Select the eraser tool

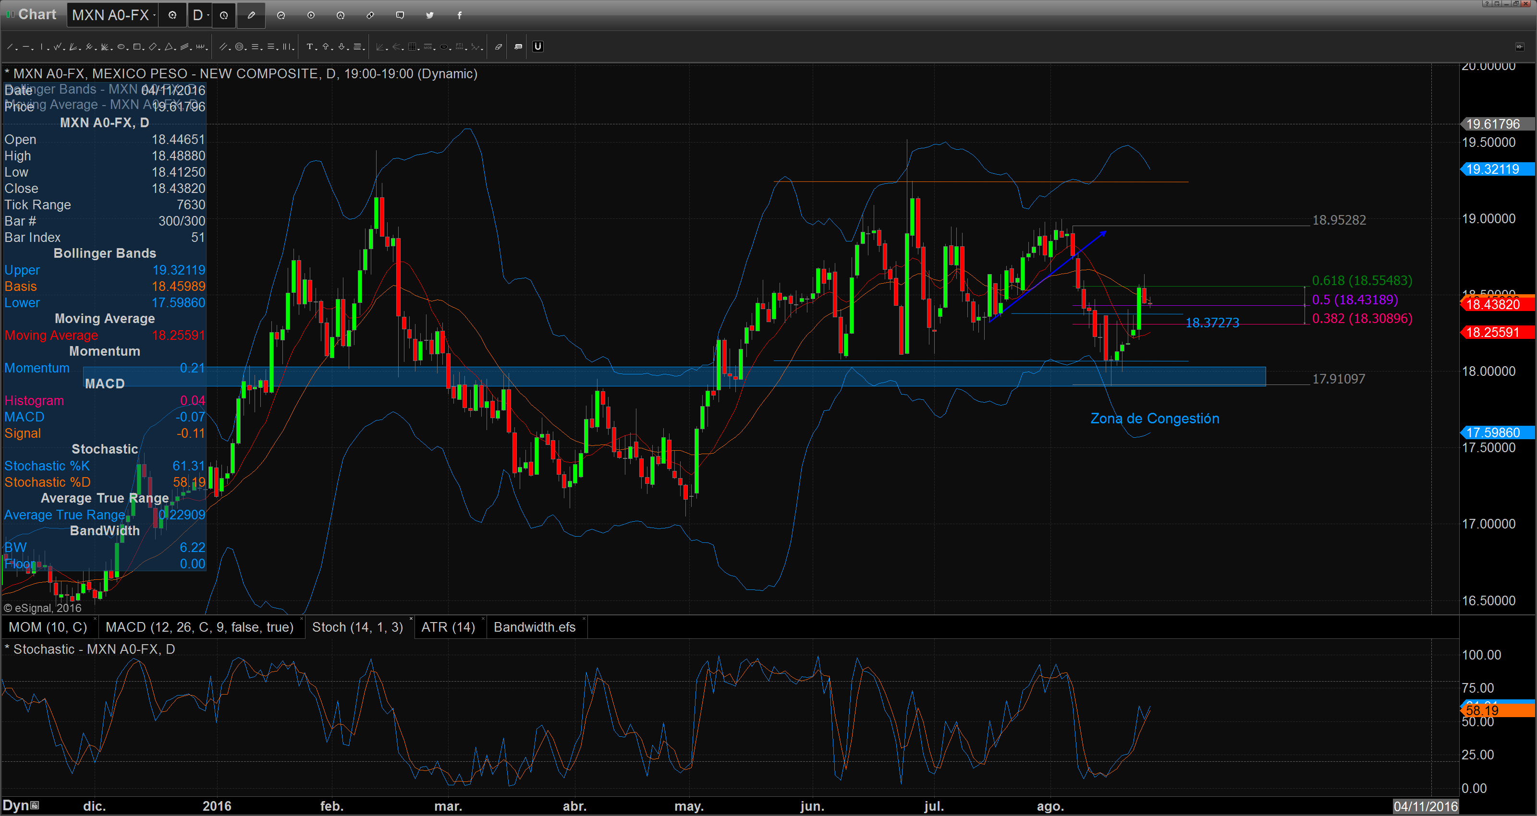click(x=499, y=47)
